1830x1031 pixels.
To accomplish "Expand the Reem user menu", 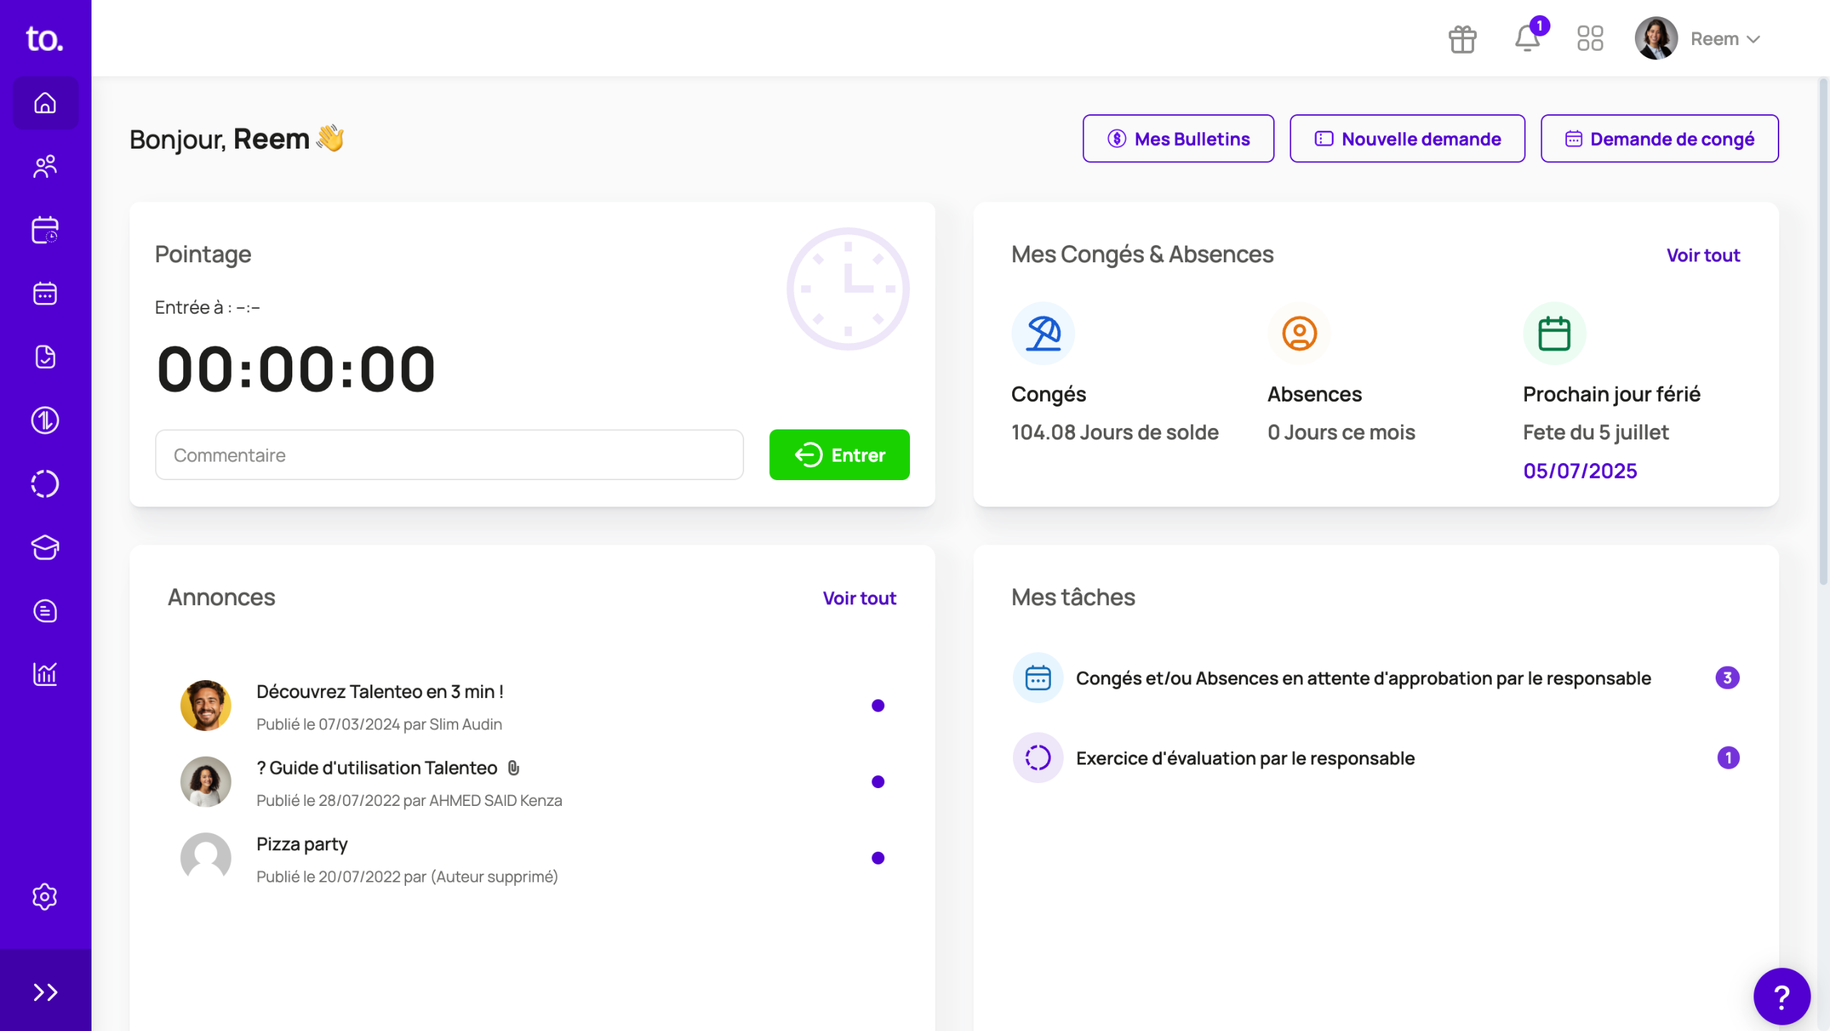I will (1724, 39).
